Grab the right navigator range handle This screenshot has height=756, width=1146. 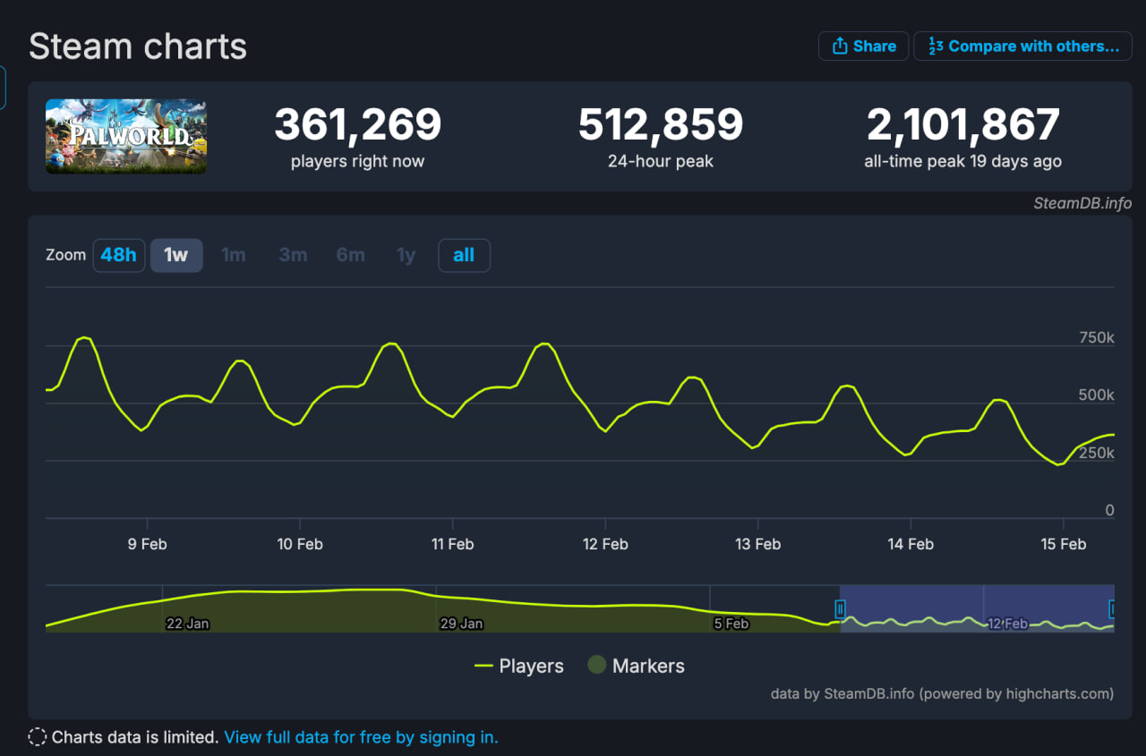point(1113,609)
